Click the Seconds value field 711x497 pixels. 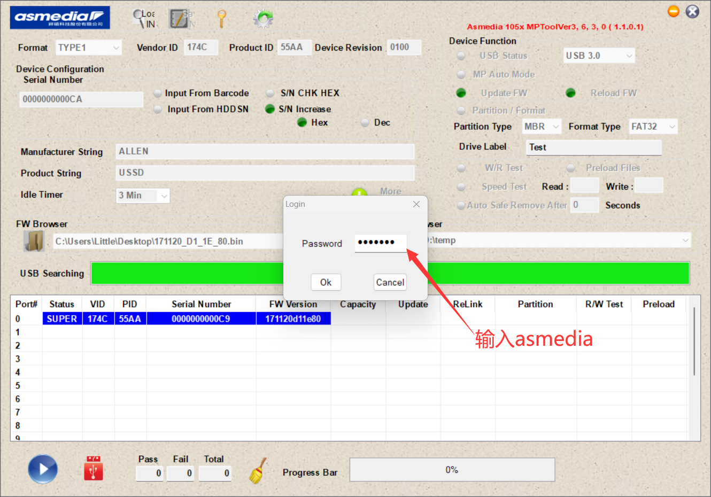point(584,205)
